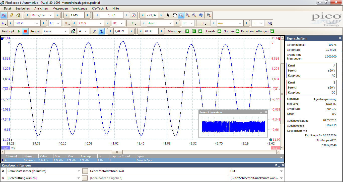Open the home icon in toolbar
Image resolution: width=343 pixels, height=182 pixels.
tap(18, 15)
